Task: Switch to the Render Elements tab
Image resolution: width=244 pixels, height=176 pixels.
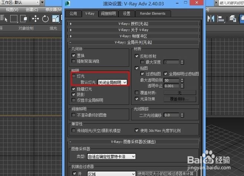Action: tap(153, 14)
